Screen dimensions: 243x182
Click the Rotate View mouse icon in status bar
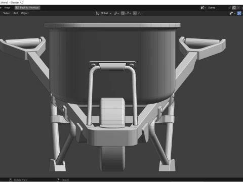click(11, 180)
